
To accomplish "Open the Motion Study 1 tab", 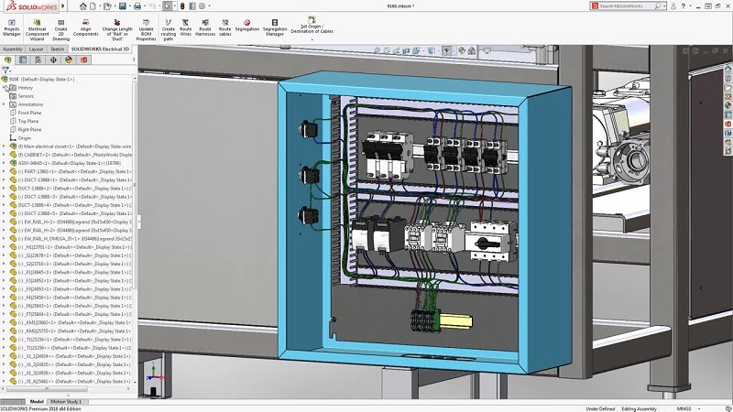I will (65, 401).
